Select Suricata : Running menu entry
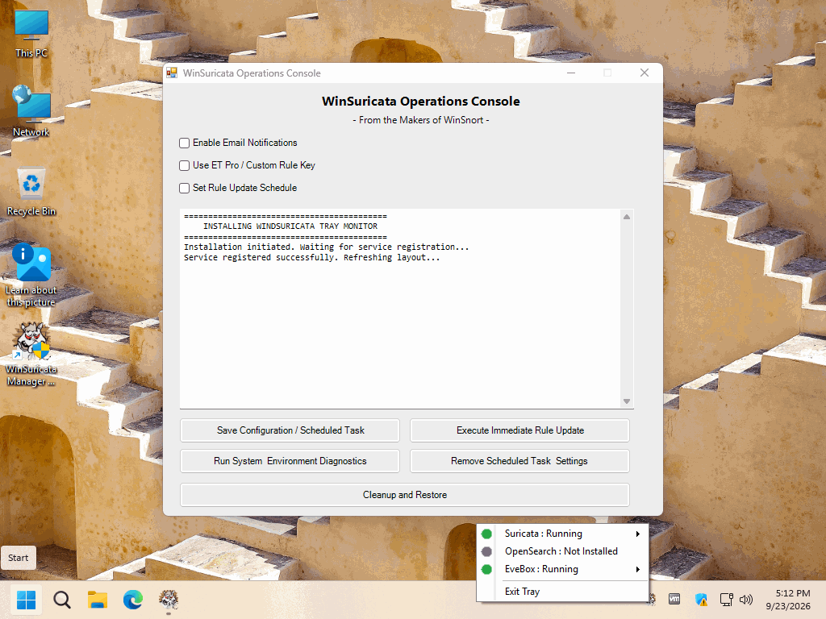Viewport: 826px width, 619px height. tap(562, 534)
